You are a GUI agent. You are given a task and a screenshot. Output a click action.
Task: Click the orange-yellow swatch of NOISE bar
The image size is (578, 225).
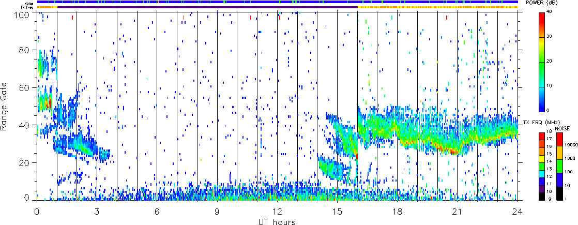[559, 153]
